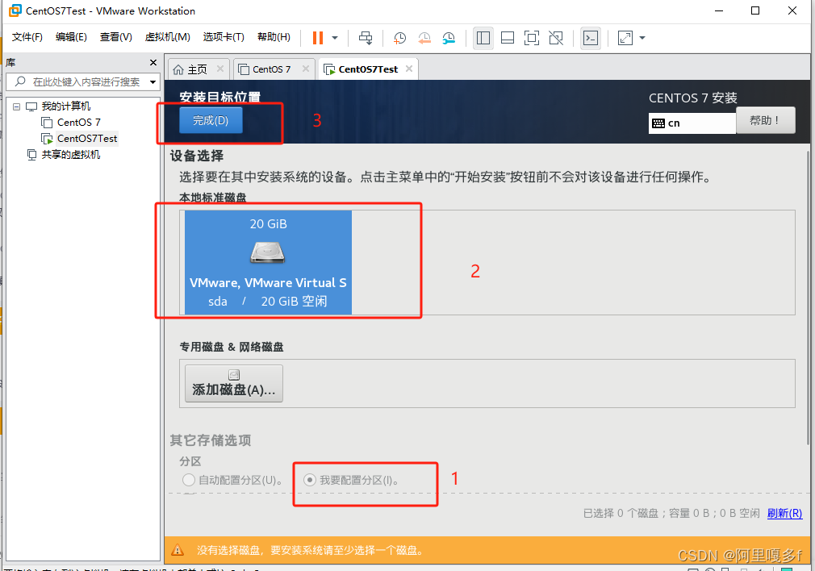Switch to the CentOS 7 tab
This screenshot has height=571, width=815.
(273, 69)
